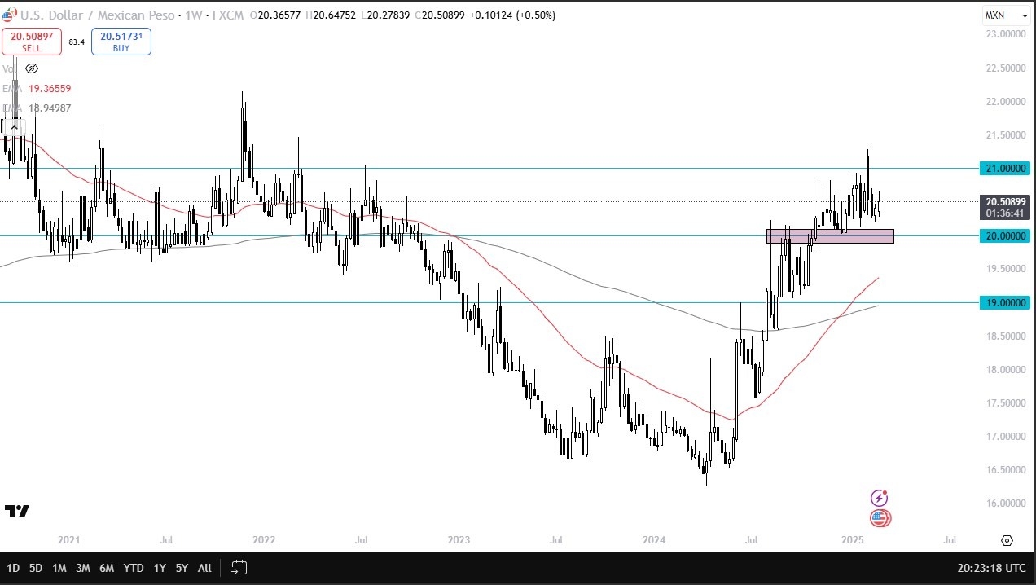Collapse the legend with the upward chevron
The width and height of the screenshot is (1036, 585).
pyautogui.click(x=15, y=127)
